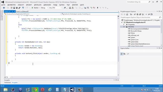This screenshot has height=92, width=163.
Task: Select the ps3tmapi_net reference
Action: point(135,35)
